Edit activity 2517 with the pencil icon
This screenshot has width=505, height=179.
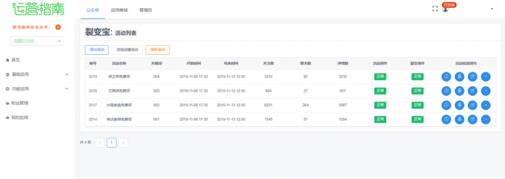(472, 105)
